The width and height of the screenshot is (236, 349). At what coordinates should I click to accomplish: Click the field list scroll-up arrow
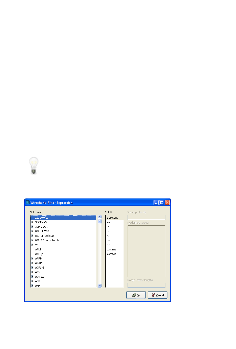click(100, 217)
